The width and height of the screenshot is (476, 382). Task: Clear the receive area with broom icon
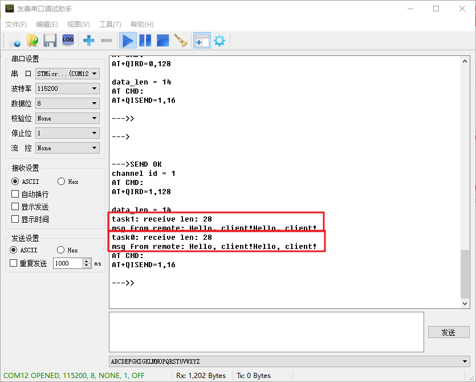click(181, 41)
